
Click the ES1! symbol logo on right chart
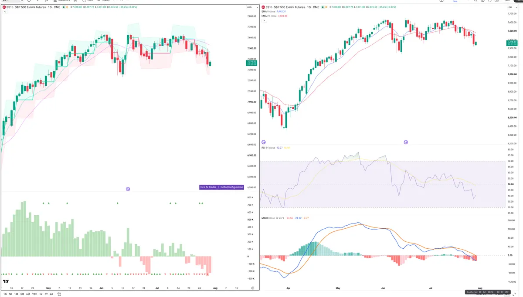(263, 7)
